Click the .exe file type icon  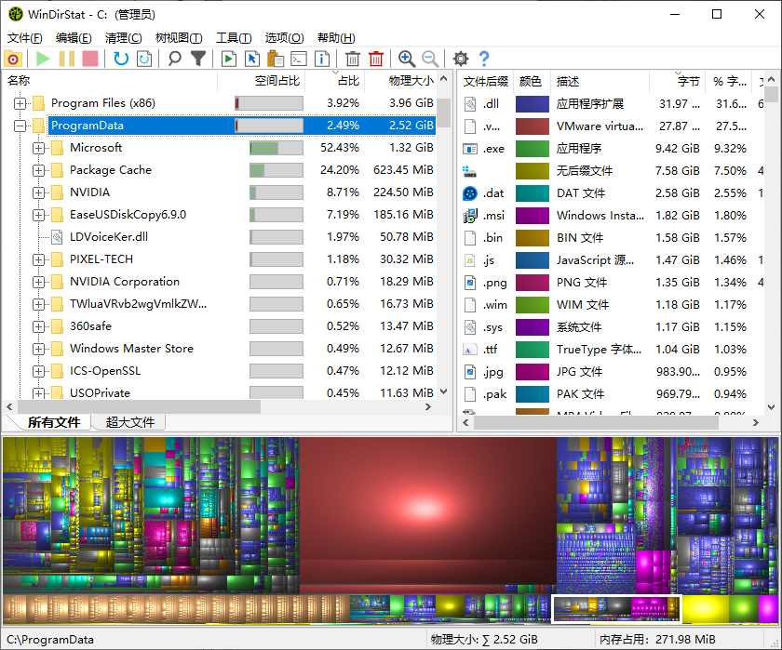tap(470, 149)
